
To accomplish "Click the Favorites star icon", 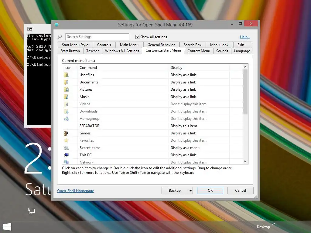I will point(66,140).
